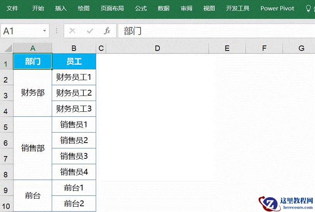Select row 7 header
This screenshot has width=315, height=212.
7,156
